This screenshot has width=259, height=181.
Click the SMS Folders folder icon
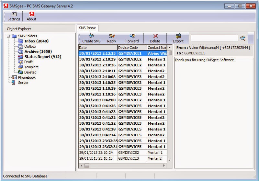coord(14,36)
